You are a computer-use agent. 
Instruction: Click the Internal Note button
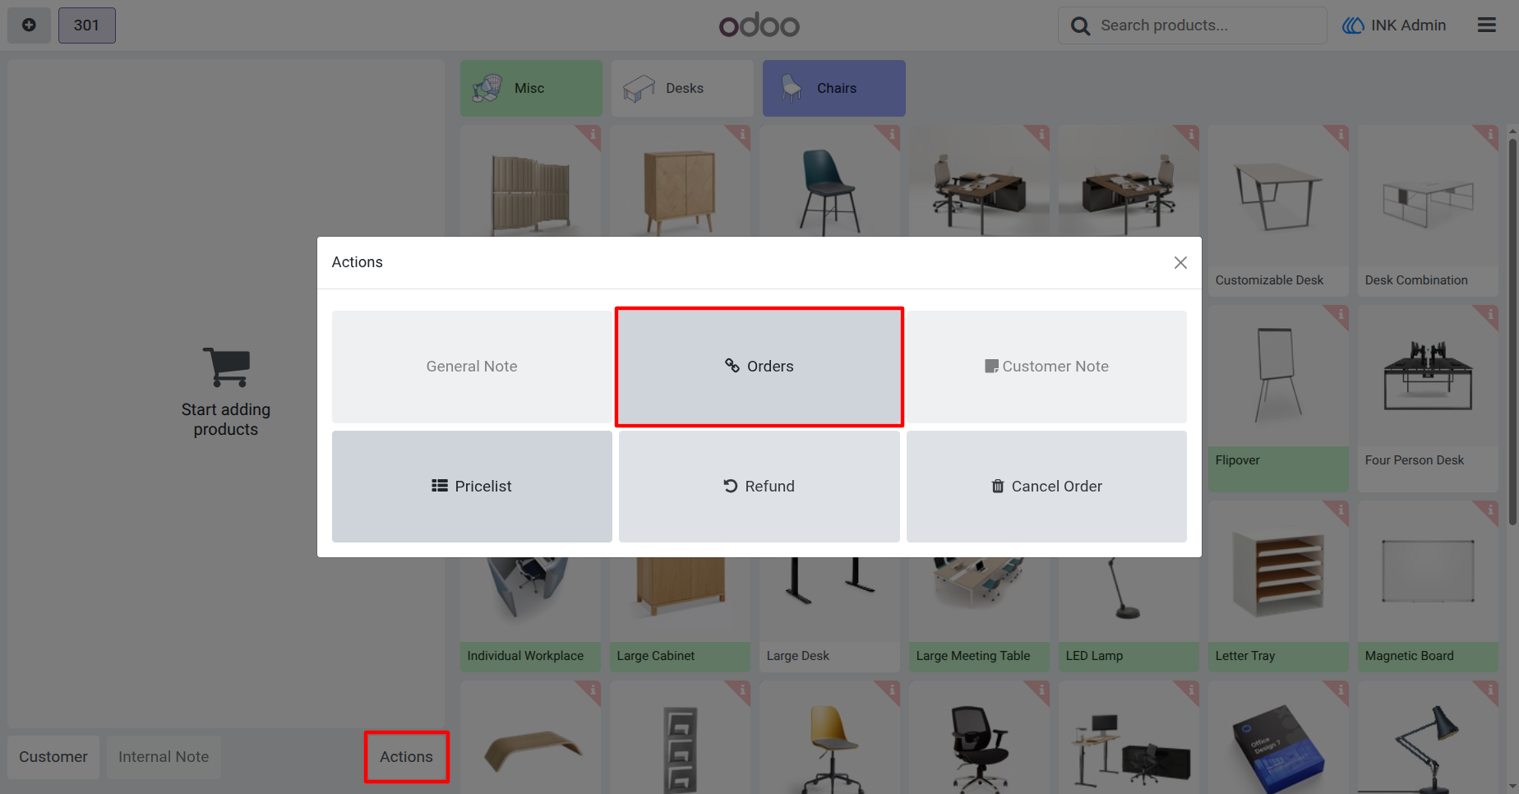click(x=164, y=757)
